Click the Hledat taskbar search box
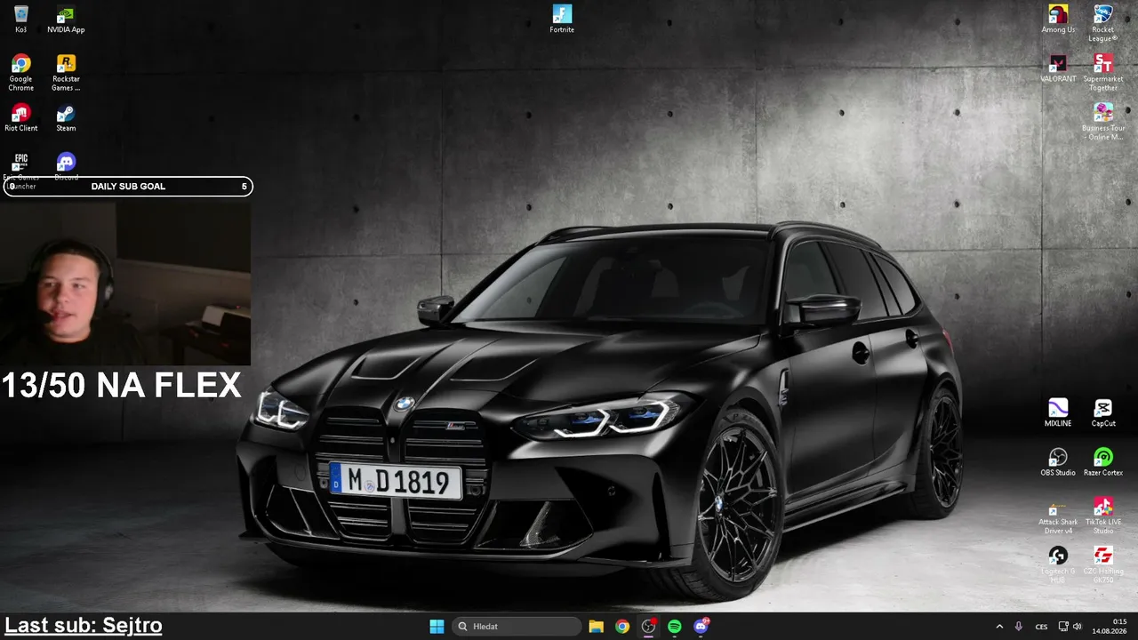The width and height of the screenshot is (1138, 640). 517,627
